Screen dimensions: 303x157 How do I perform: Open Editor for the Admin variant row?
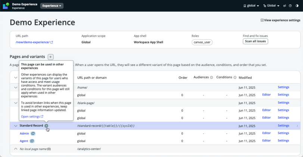pos(266,133)
